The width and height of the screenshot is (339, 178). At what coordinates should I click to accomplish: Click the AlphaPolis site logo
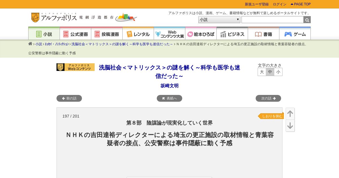coord(54,18)
